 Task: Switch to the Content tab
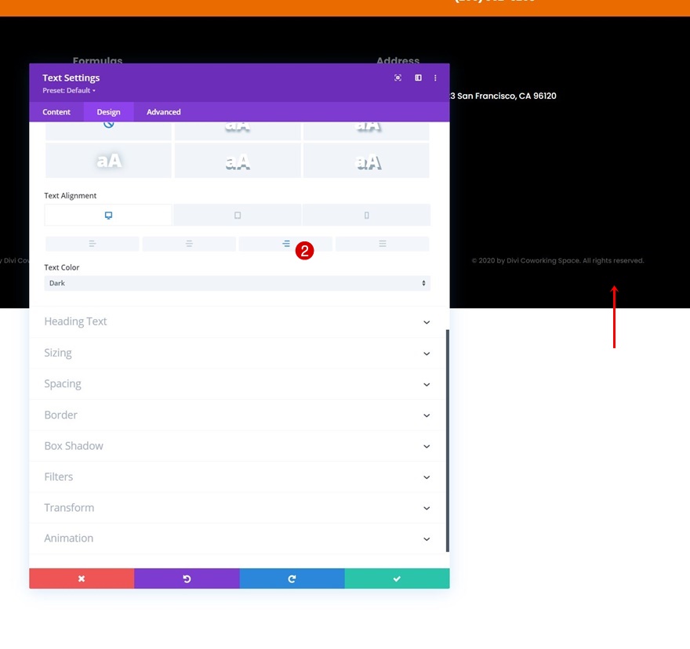pos(56,112)
